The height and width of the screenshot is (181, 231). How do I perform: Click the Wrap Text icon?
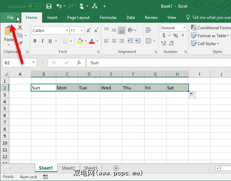148,31
